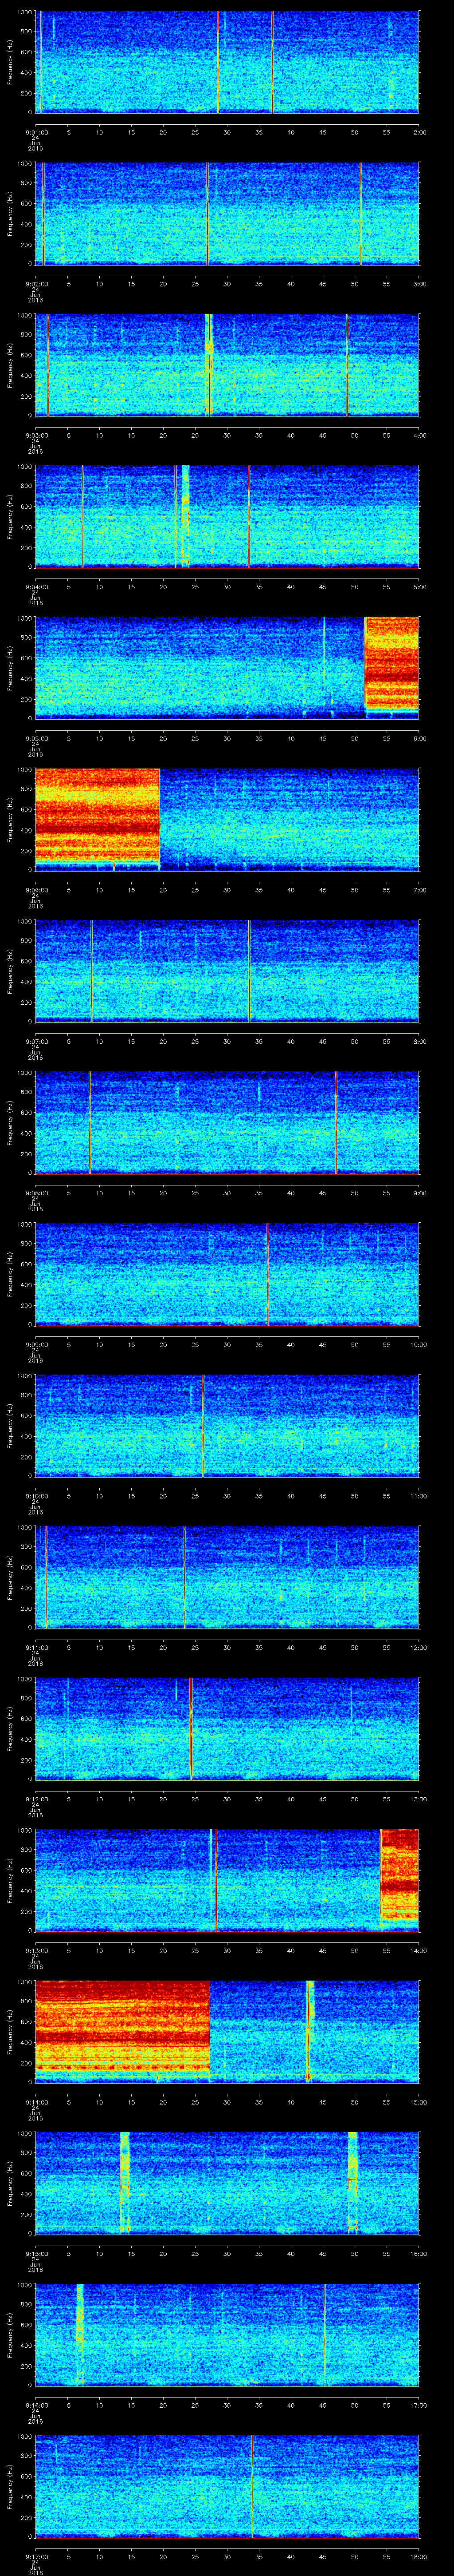Click the "9:02:00" start time label
This screenshot has width=454, height=2576.
pos(35,284)
